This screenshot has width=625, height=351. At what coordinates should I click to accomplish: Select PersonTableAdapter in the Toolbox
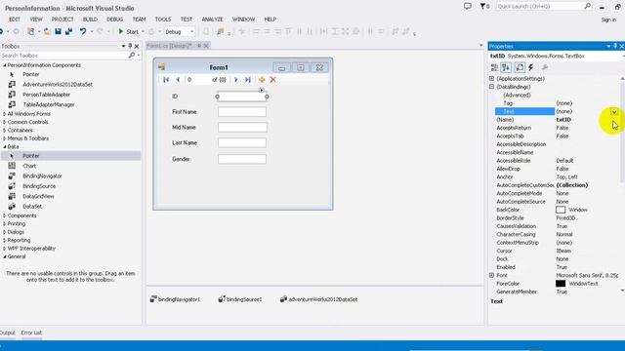[x=46, y=95]
